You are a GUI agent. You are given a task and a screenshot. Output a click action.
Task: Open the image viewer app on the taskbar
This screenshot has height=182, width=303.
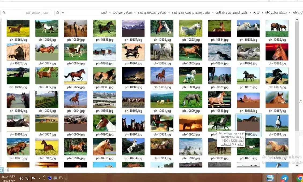[x=270, y=177]
